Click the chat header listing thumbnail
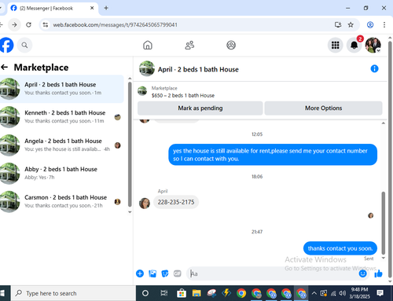393x301 pixels. [x=147, y=68]
